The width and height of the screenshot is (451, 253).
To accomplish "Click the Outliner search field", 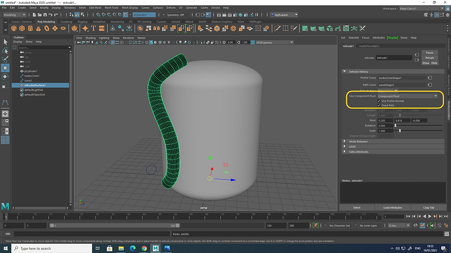I will [44, 48].
